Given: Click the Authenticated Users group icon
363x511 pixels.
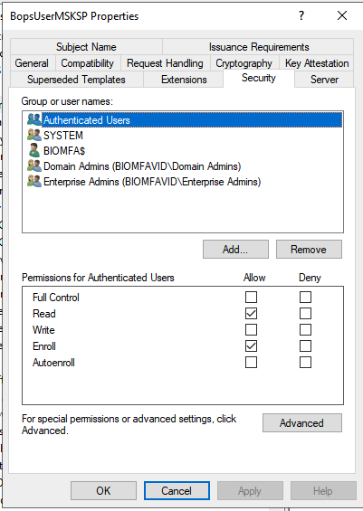Looking at the screenshot, I should pyautogui.click(x=34, y=119).
